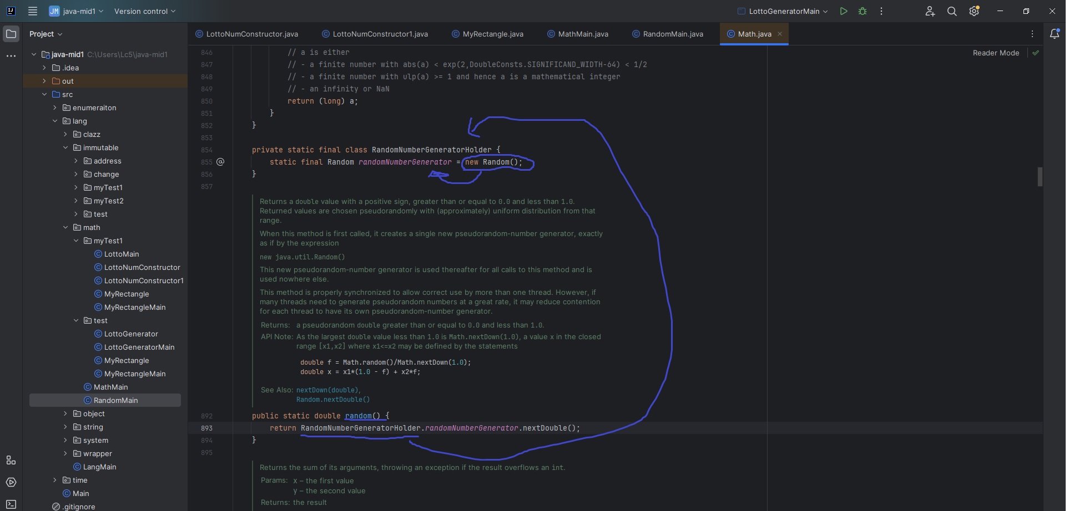Viewport: 1069px width, 511px height.
Task: Switch to MathMain.java tab
Action: (578, 34)
